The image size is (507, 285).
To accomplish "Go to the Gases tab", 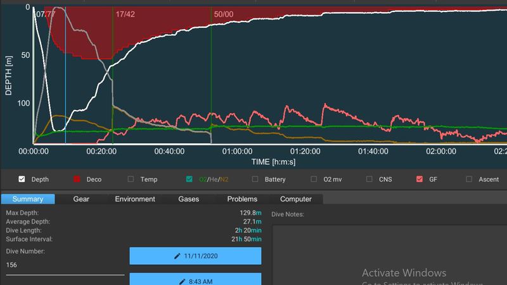I will coord(188,199).
